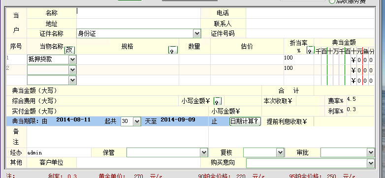385x178 pixels.
Task: Click the 联系人 input field
Action: [310, 24]
